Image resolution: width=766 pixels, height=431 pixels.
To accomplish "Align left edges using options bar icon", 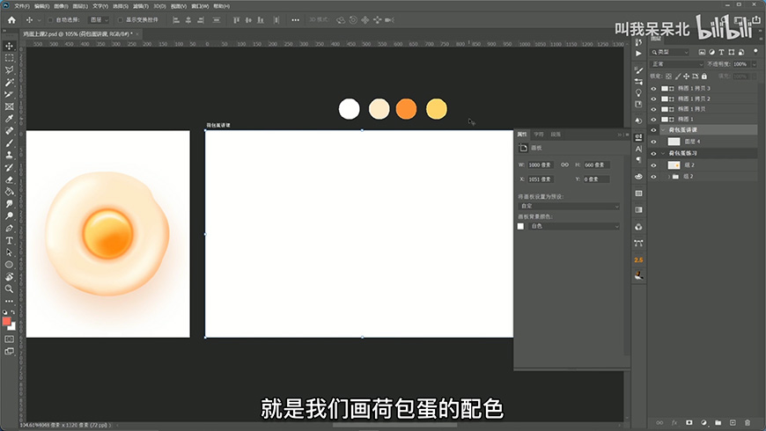I will 176,20.
